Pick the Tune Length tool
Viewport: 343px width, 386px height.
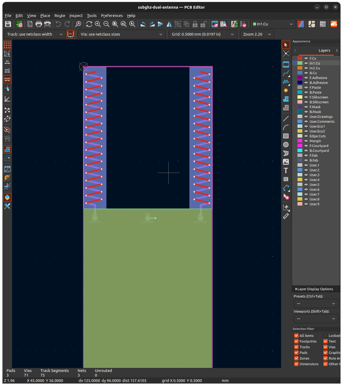[x=286, y=82]
